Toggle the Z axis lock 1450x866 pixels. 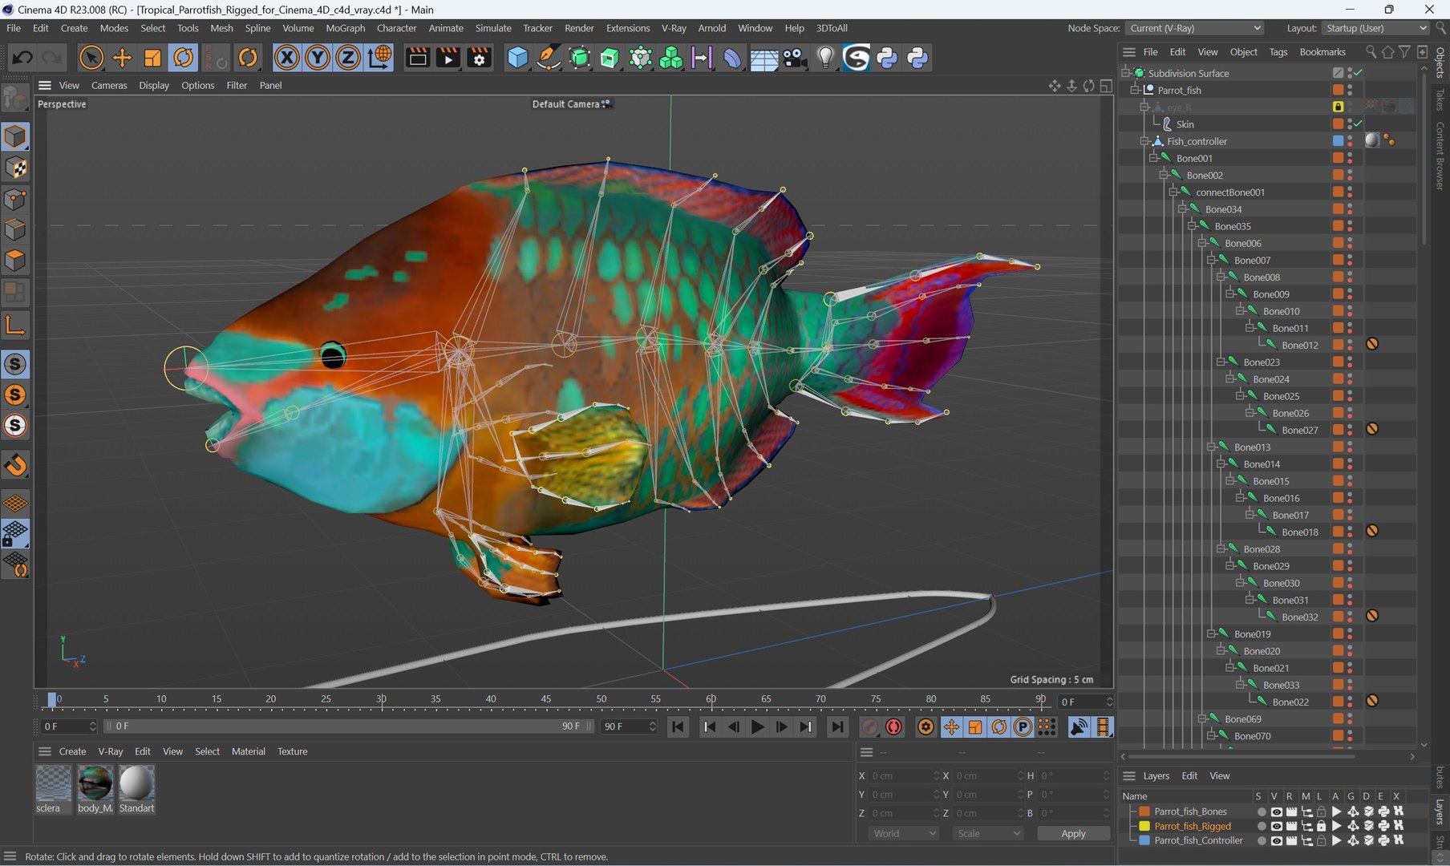[347, 58]
